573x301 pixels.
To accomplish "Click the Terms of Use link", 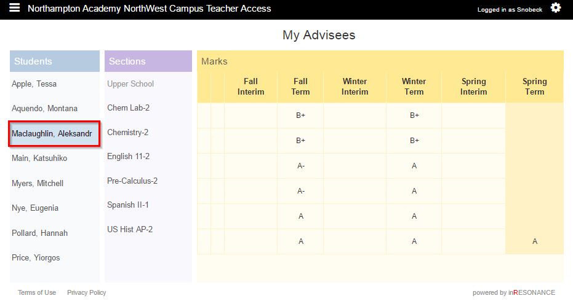I will click(37, 292).
